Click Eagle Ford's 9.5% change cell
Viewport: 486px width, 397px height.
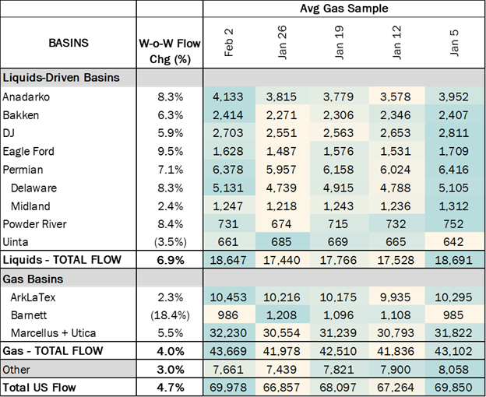[x=170, y=152]
